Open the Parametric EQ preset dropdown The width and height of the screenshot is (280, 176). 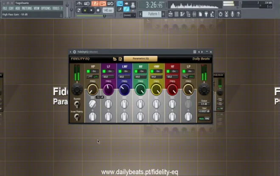(x=140, y=59)
